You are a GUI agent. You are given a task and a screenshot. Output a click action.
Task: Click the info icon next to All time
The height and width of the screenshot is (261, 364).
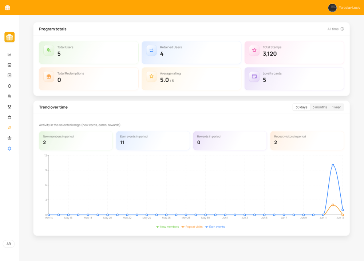(342, 29)
